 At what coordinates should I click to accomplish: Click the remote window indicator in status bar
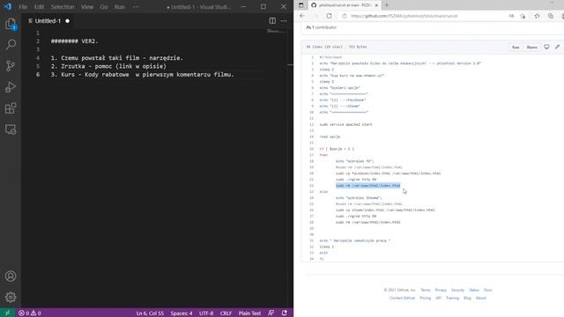coord(7,313)
